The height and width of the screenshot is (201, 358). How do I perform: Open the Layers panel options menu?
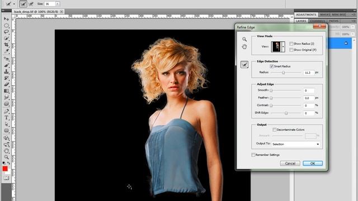pyautogui.click(x=354, y=21)
